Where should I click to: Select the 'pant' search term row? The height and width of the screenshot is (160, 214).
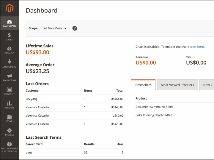pyautogui.click(x=74, y=153)
